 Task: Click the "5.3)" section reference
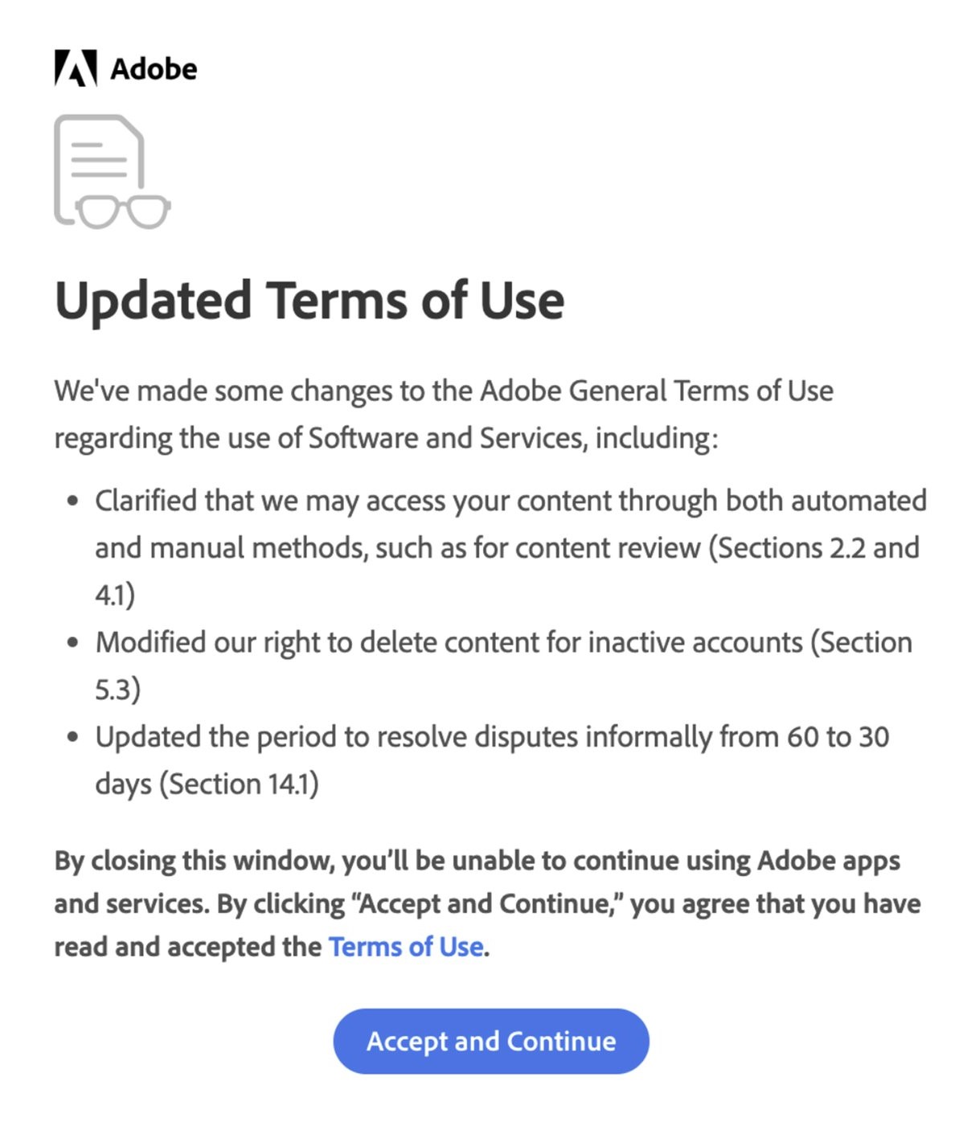coord(117,690)
